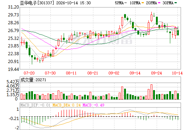Click the 1.35万 volume axis label
186x130 pixels.
click(13, 95)
